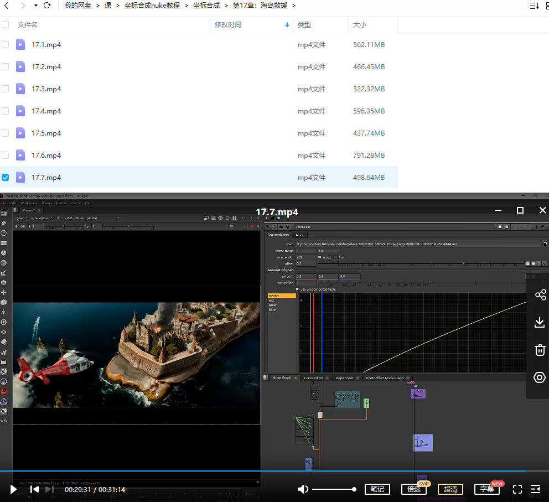Open the 超清 video quality selector
This screenshot has height=502, width=549.
coord(450,489)
